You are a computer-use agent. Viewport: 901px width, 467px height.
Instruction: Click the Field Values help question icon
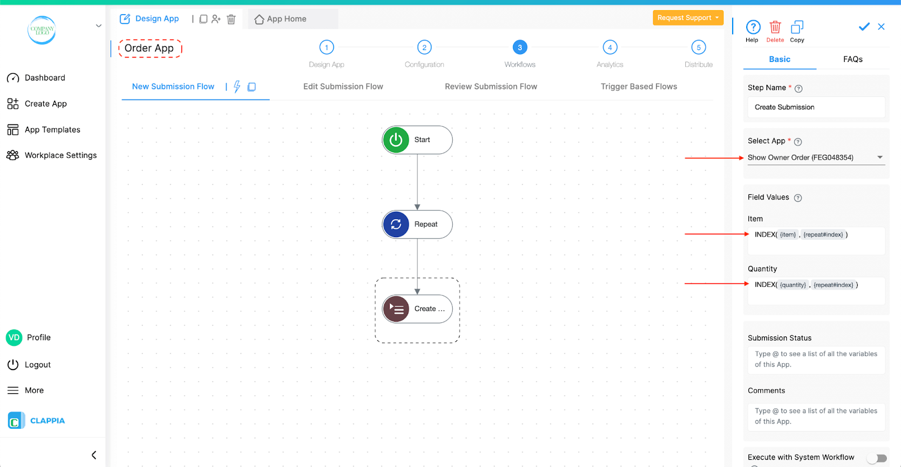798,198
